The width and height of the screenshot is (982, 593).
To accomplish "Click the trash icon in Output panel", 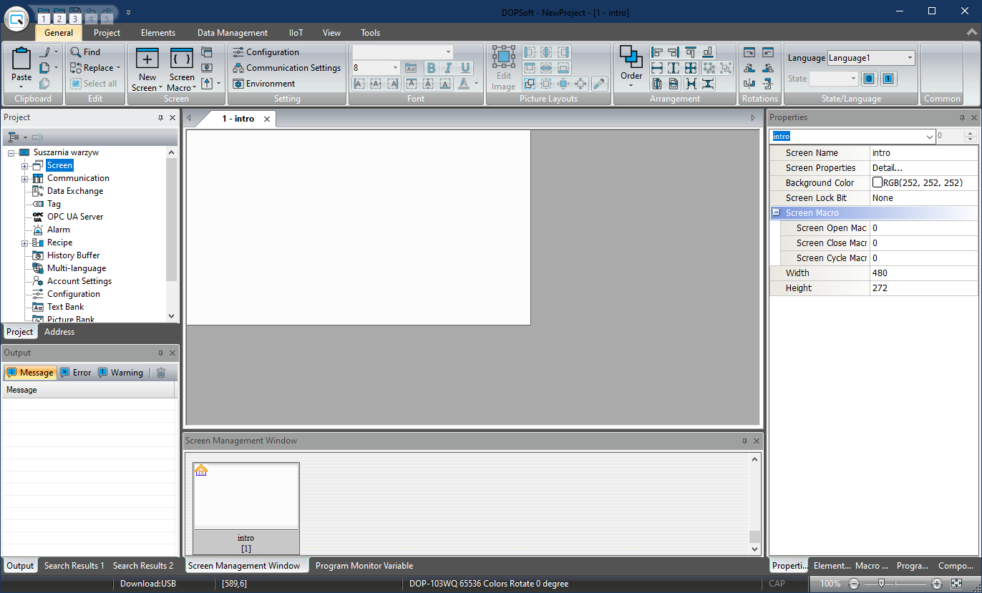I will pos(161,373).
